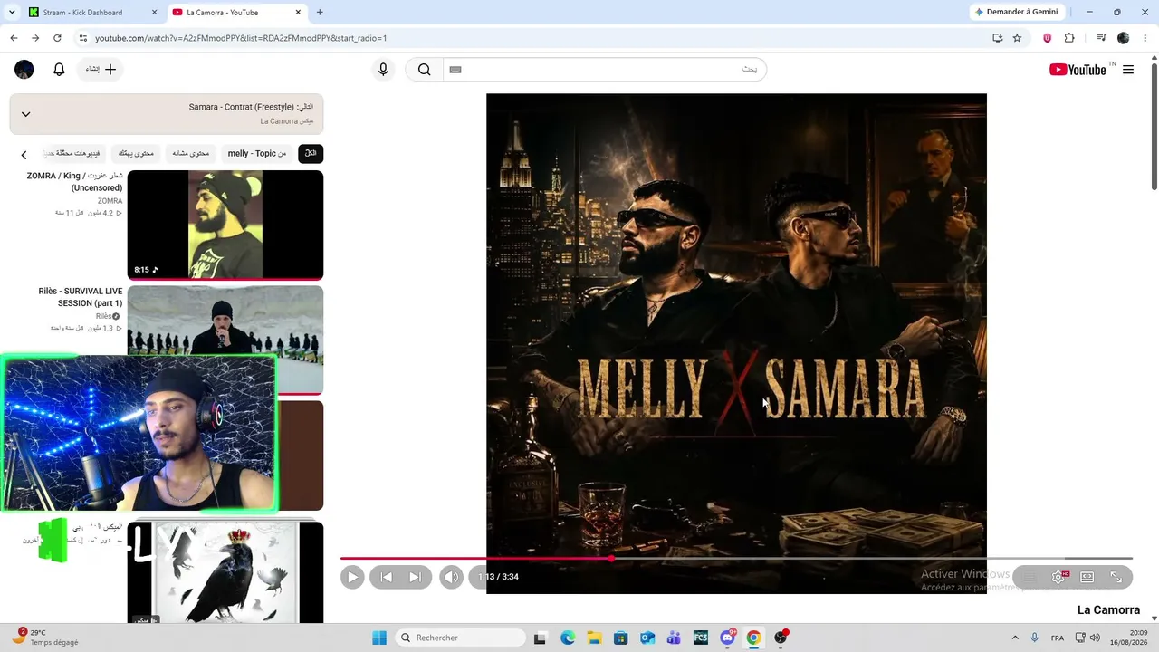Start voice search with microphone
The image size is (1159, 652).
(x=383, y=70)
